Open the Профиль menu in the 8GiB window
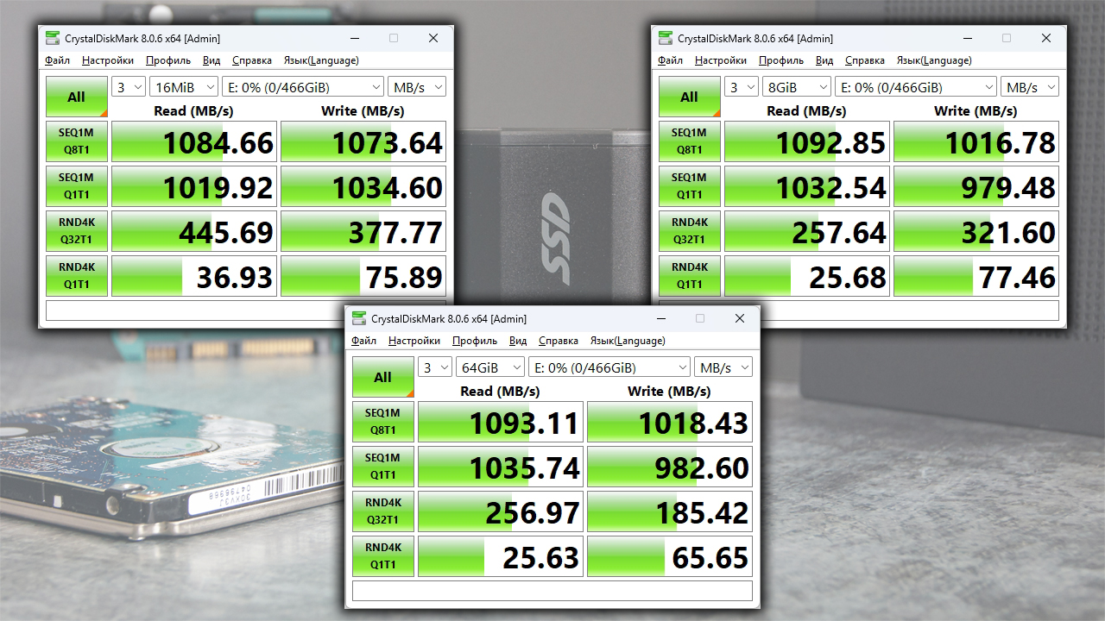The image size is (1105, 621). pyautogui.click(x=781, y=60)
